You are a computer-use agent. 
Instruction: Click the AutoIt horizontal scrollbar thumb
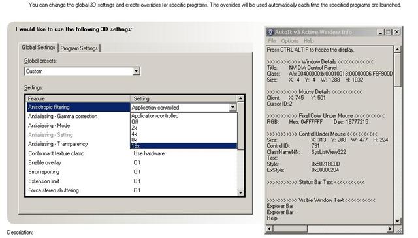291,229
